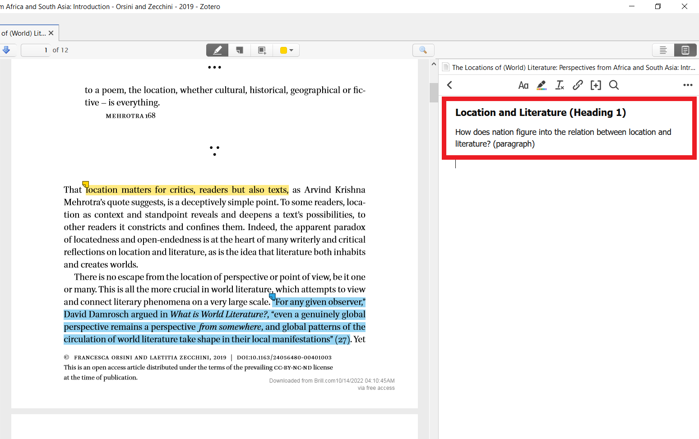Select the sticky note annotation tool
The height and width of the screenshot is (439, 699).
pyautogui.click(x=239, y=50)
